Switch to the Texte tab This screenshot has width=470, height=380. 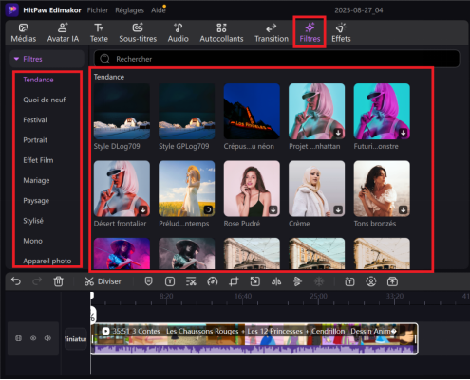point(99,32)
